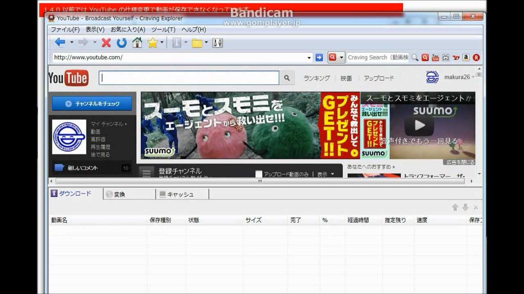Open the ファイル(F) menu
The height and width of the screenshot is (294, 524).
pos(65,29)
